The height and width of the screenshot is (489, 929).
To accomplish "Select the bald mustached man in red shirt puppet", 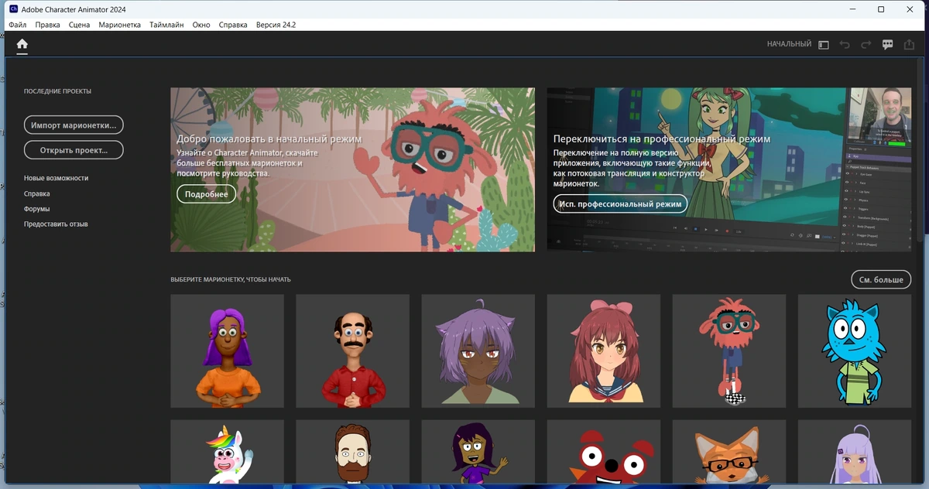I will tap(352, 351).
